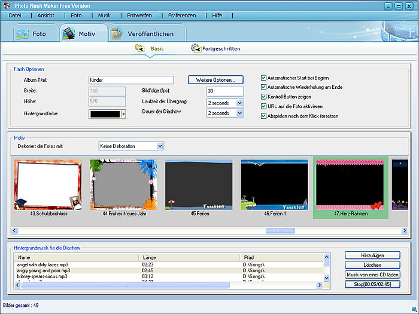Viewport: 419px width, 314px height.
Task: Select the Fortgeschritten mode icon
Action: tap(195, 48)
